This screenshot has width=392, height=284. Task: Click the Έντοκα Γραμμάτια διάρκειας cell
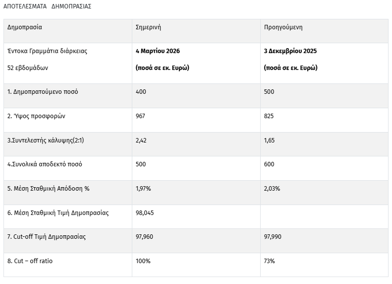pyautogui.click(x=48, y=51)
